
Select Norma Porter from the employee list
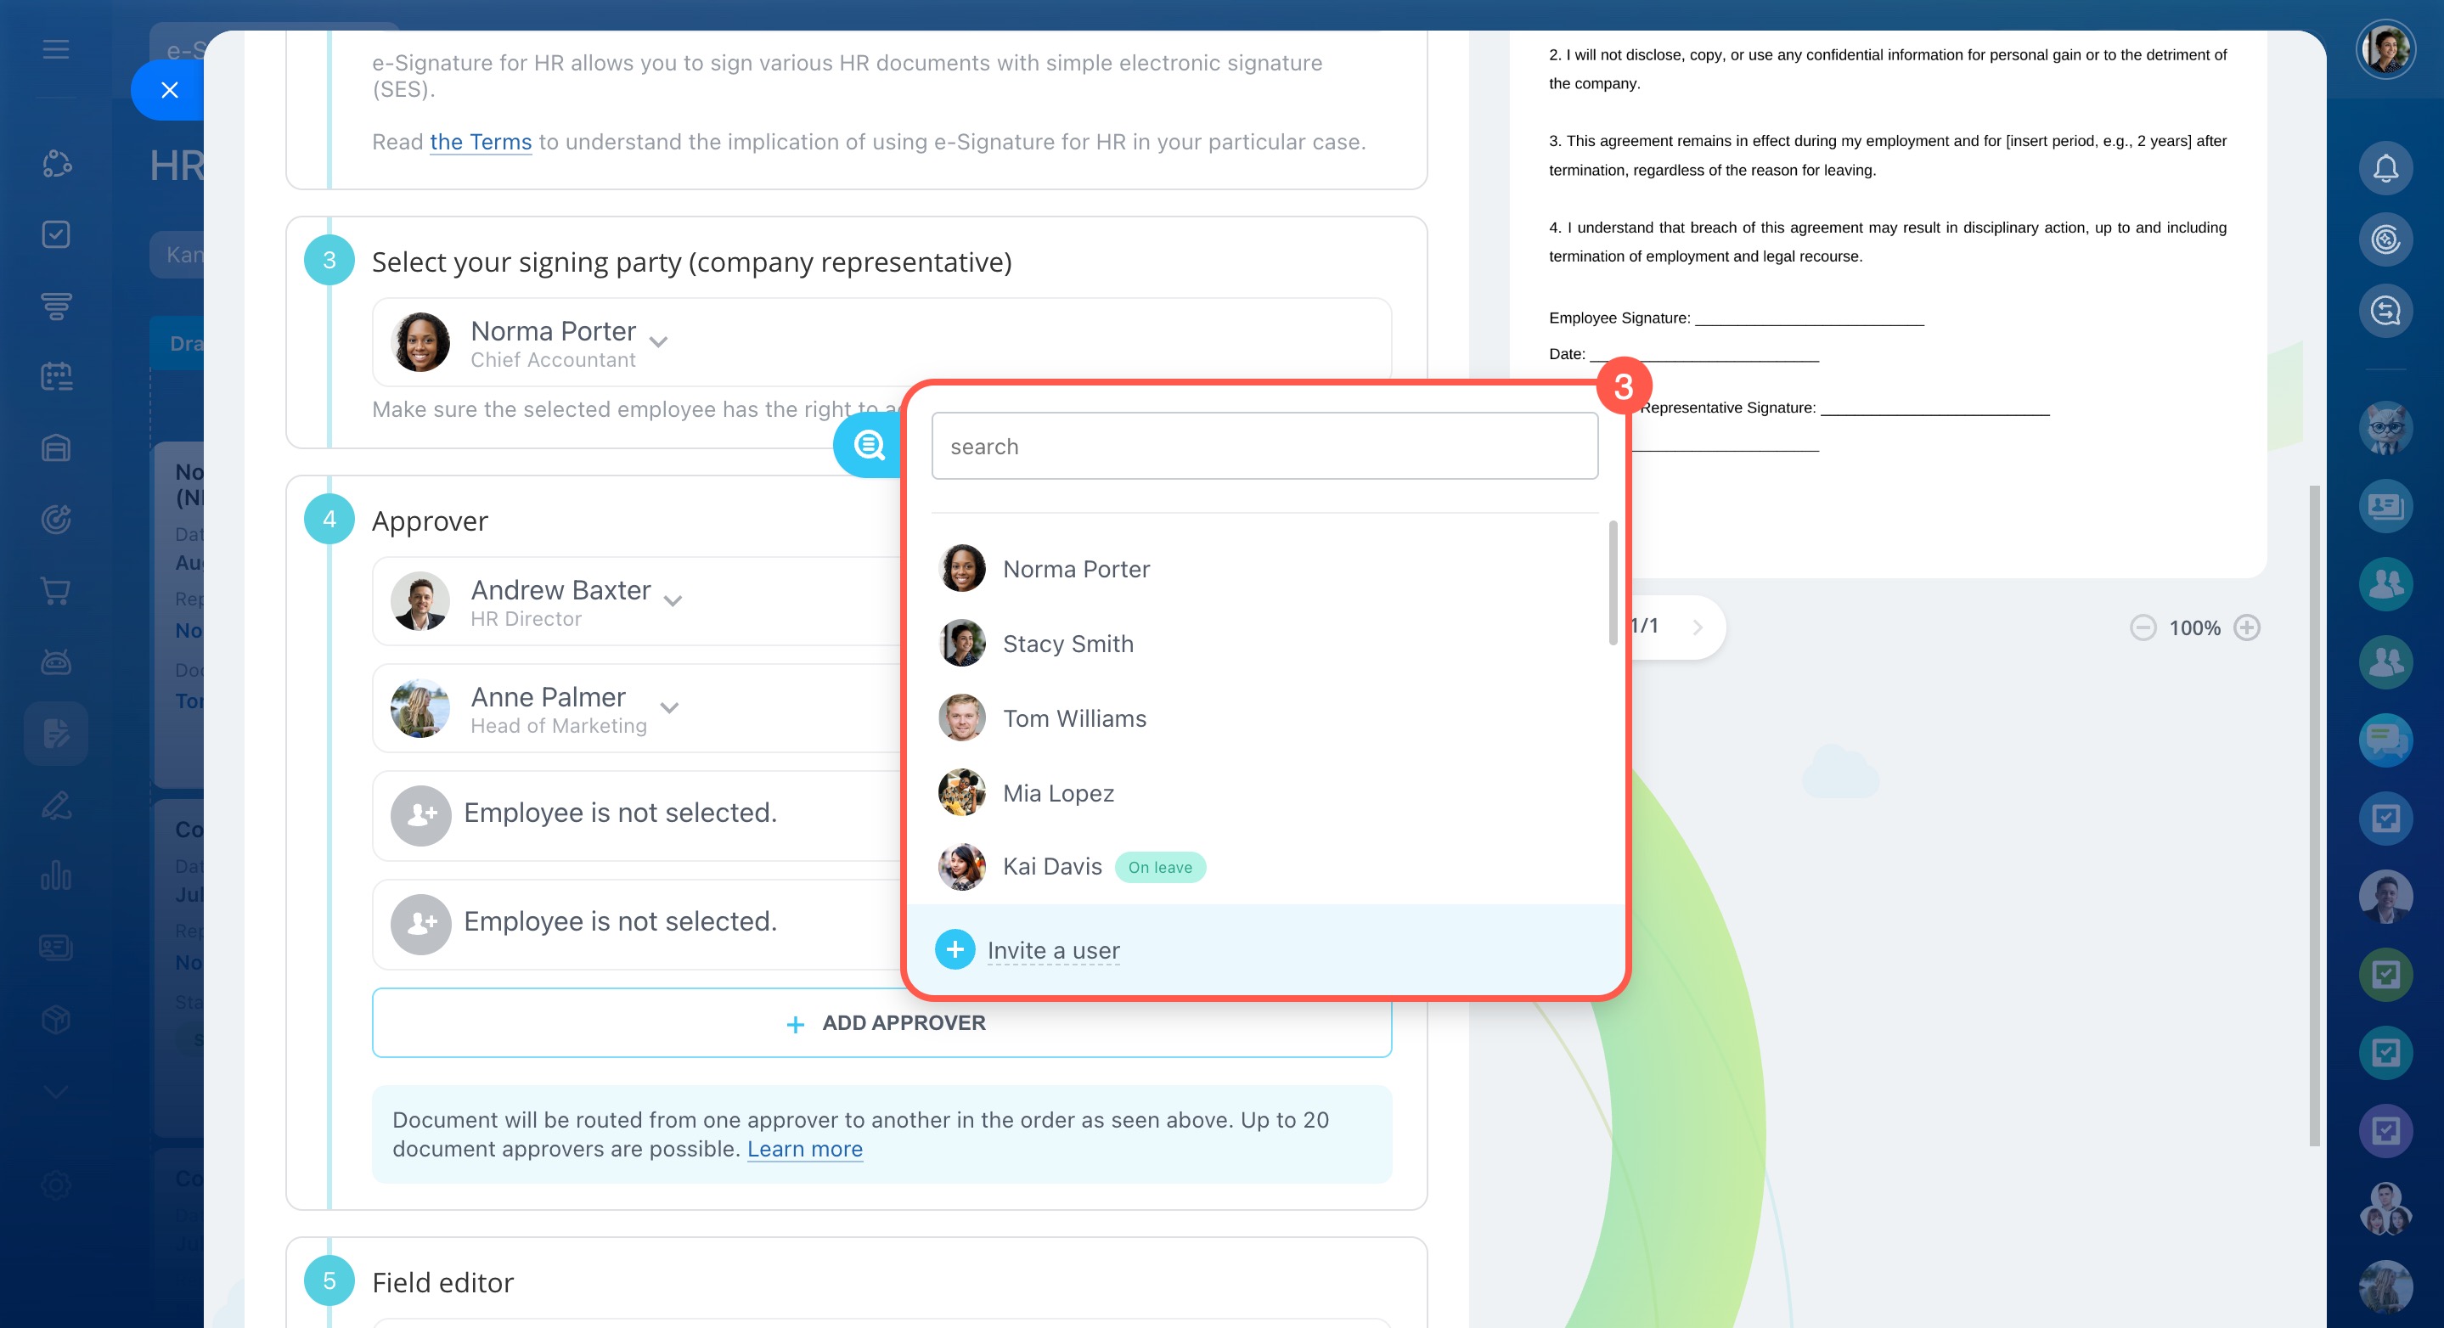[1264, 568]
